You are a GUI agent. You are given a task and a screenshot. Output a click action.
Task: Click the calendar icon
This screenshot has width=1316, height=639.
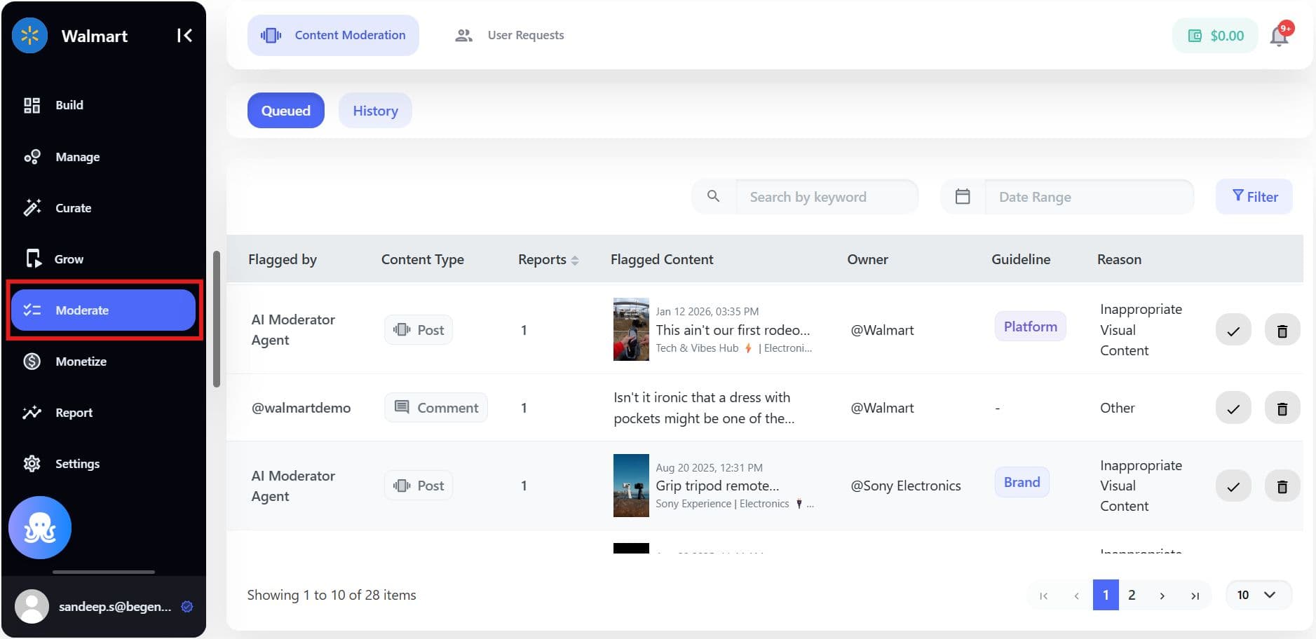pyautogui.click(x=963, y=197)
